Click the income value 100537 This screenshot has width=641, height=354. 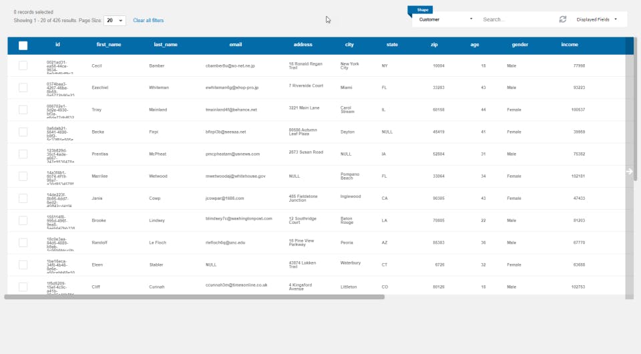[578, 110]
